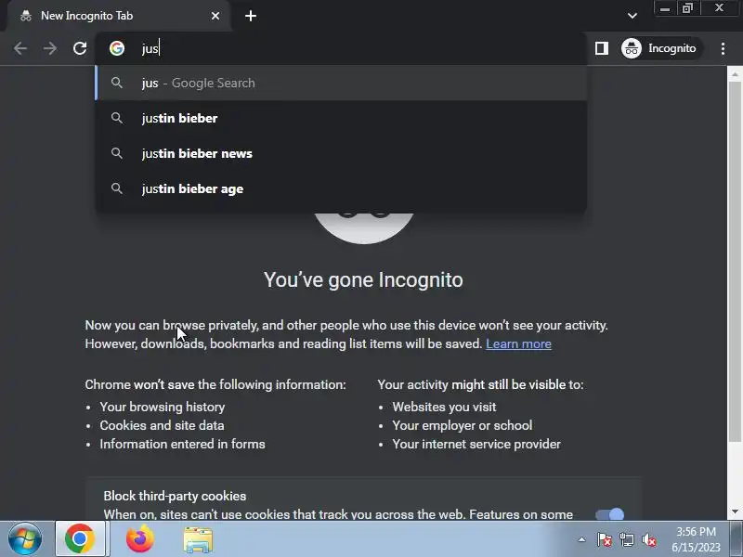Click search icon beside 'justin bieber news'
Viewport: 743px width, 557px height.
point(117,153)
